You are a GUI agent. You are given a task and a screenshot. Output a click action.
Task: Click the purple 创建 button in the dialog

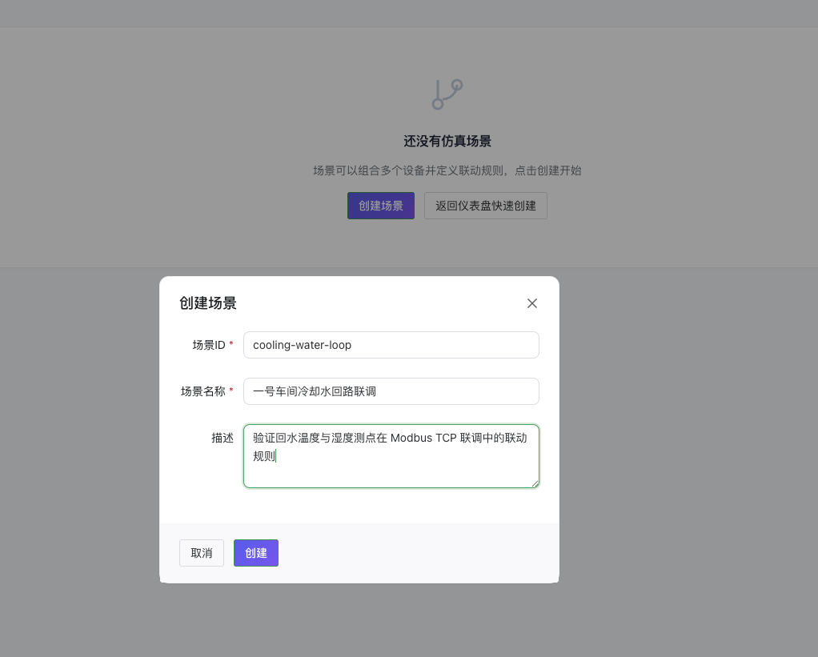point(255,553)
